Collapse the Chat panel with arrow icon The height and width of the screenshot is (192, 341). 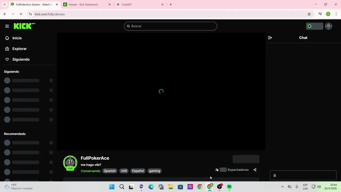pyautogui.click(x=270, y=38)
